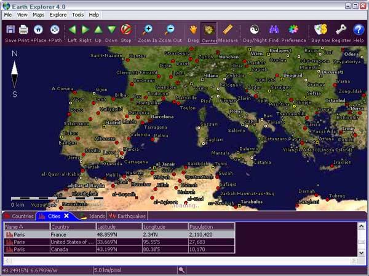Click the Barcelona label on map
369x276 pixels.
pyautogui.click(x=162, y=117)
